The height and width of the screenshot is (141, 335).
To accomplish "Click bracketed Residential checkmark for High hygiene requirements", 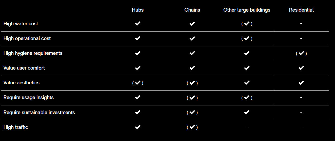I will click(x=301, y=53).
